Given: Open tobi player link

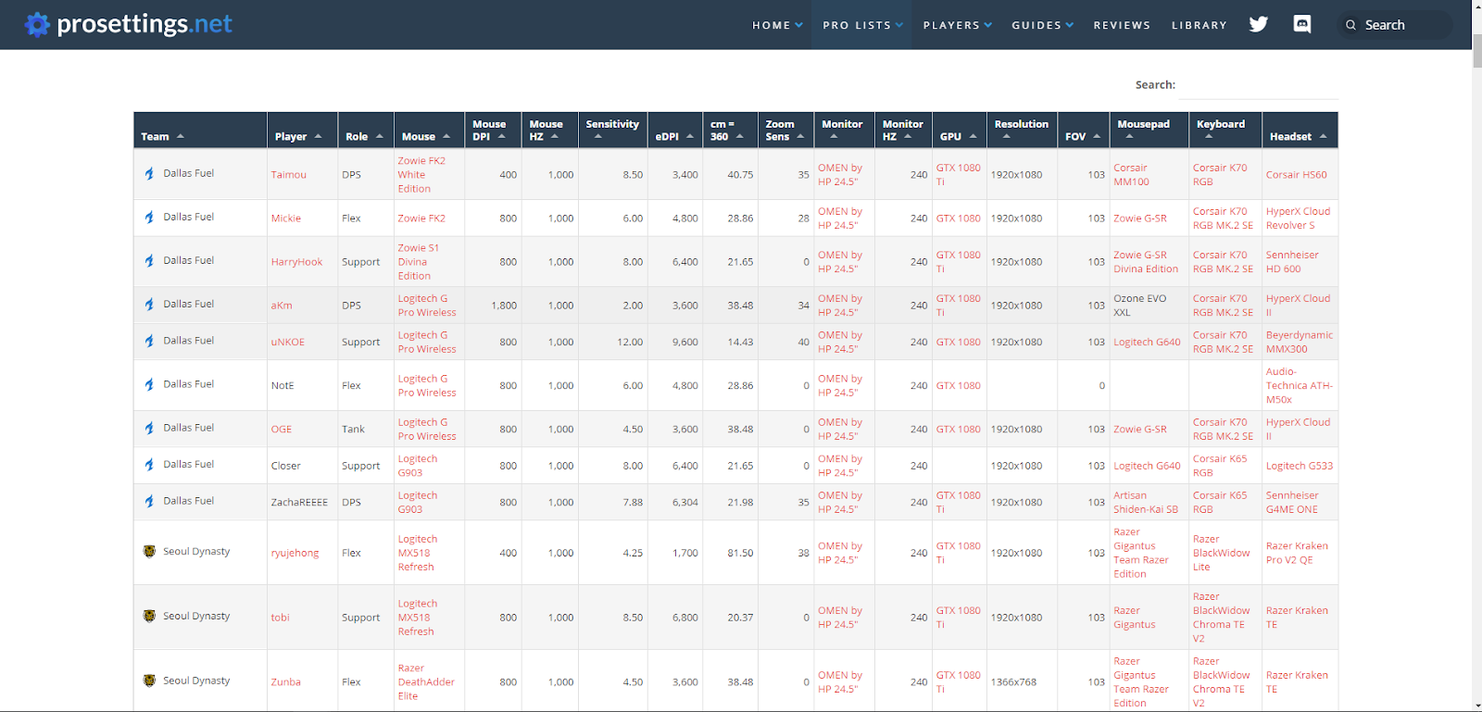Looking at the screenshot, I should [x=280, y=618].
